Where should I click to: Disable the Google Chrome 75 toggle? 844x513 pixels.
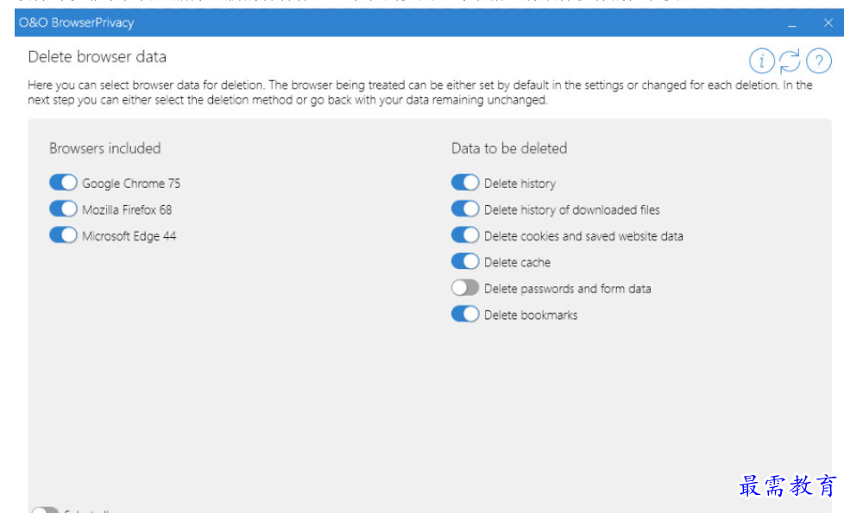click(x=63, y=183)
